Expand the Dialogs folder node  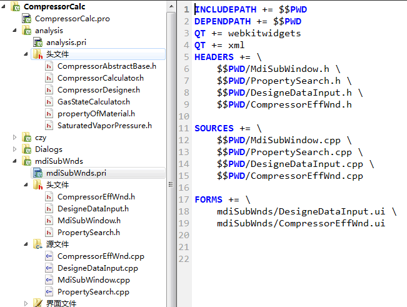click(15, 149)
